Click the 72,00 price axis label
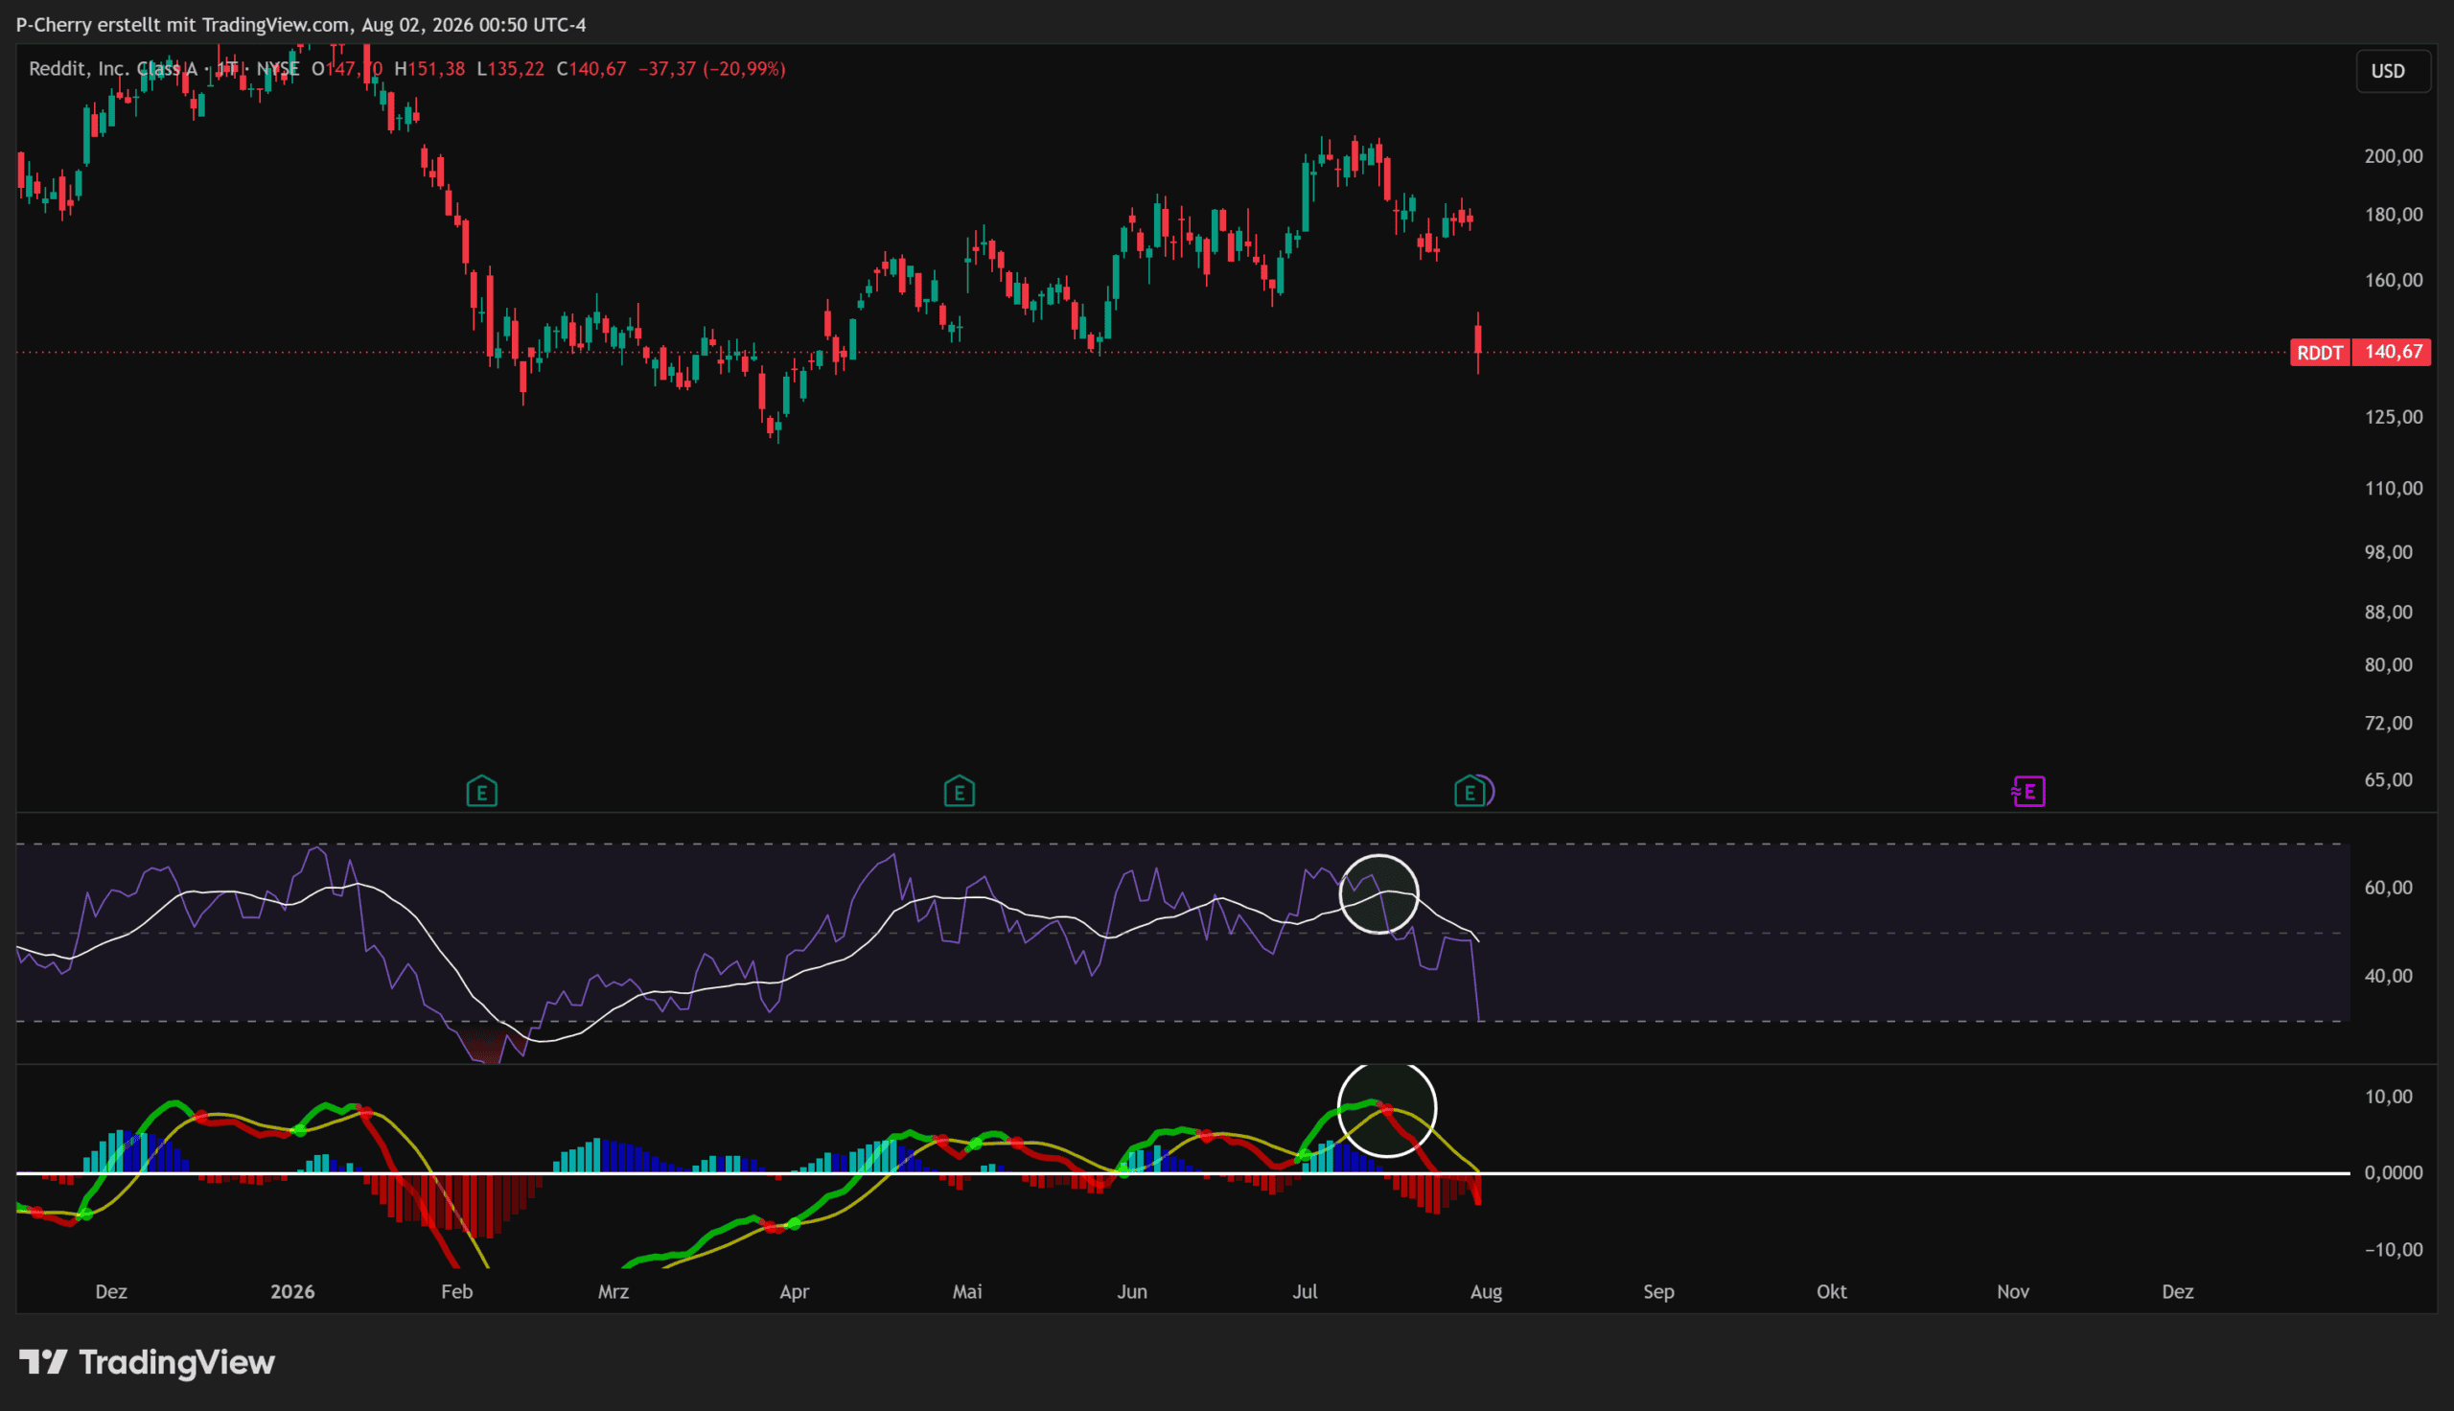 [2388, 723]
